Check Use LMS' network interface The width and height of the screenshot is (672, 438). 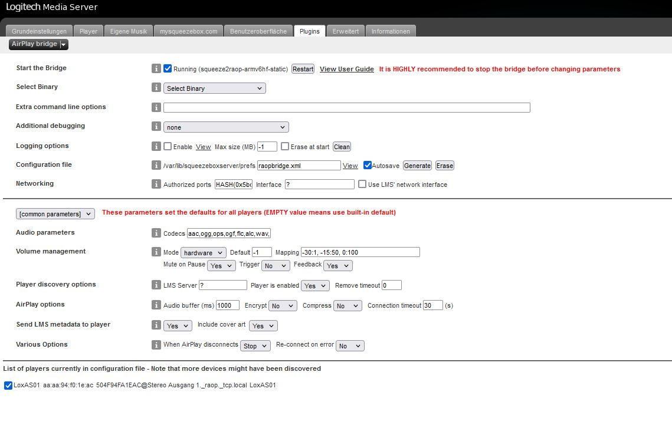(362, 184)
